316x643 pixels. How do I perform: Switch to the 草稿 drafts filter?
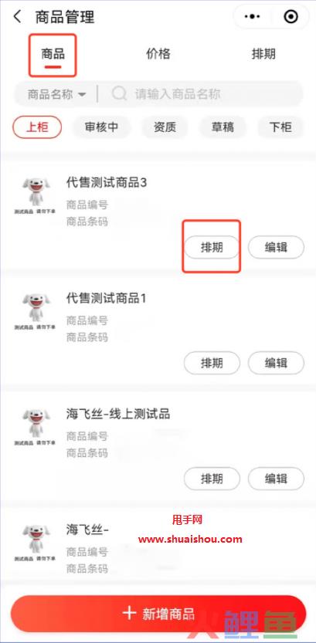pyautogui.click(x=223, y=127)
